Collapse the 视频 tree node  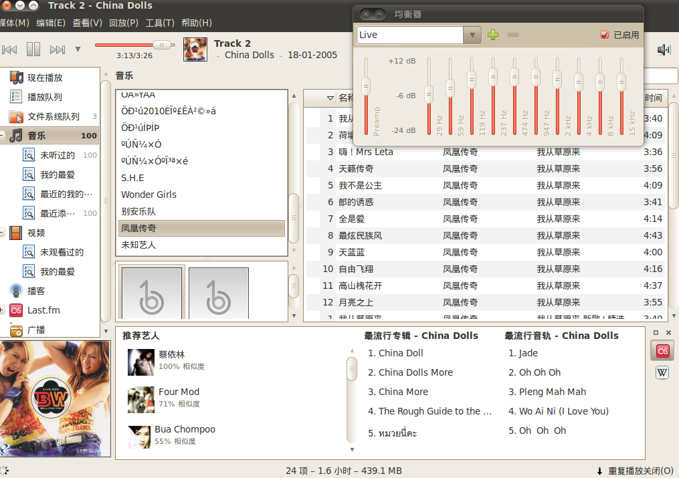pos(2,233)
